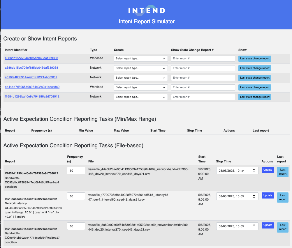
Task: Show last state change report for ed44eb7d
Action: pos(255,87)
